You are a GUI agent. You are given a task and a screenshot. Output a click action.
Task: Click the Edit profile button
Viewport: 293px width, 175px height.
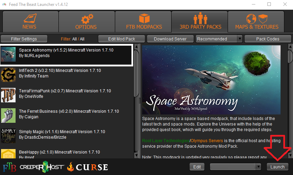click(197, 167)
